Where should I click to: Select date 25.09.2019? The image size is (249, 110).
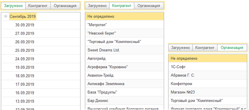tap(41, 50)
